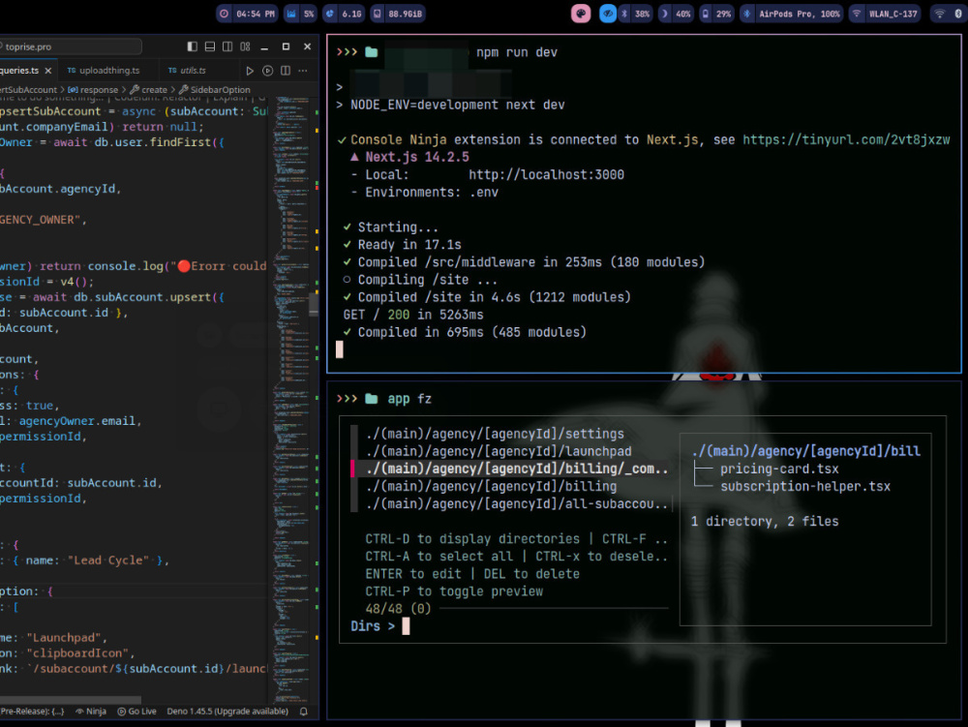Open the http://localhost:3000 link
This screenshot has width=968, height=727.
(x=546, y=174)
